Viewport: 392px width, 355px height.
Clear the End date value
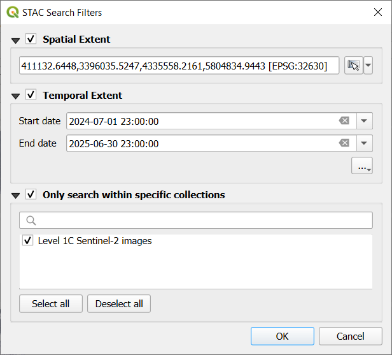(344, 143)
